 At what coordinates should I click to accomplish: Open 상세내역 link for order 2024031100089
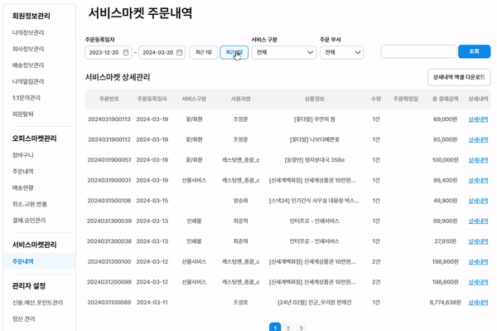pyautogui.click(x=478, y=303)
